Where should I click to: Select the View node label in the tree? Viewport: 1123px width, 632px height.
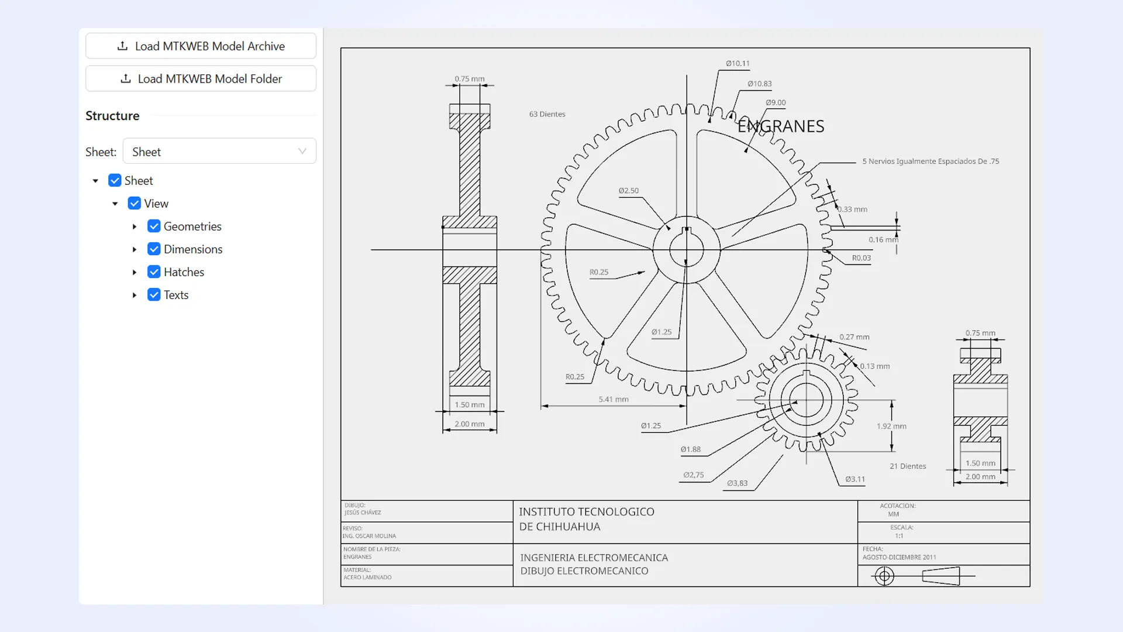coord(156,203)
